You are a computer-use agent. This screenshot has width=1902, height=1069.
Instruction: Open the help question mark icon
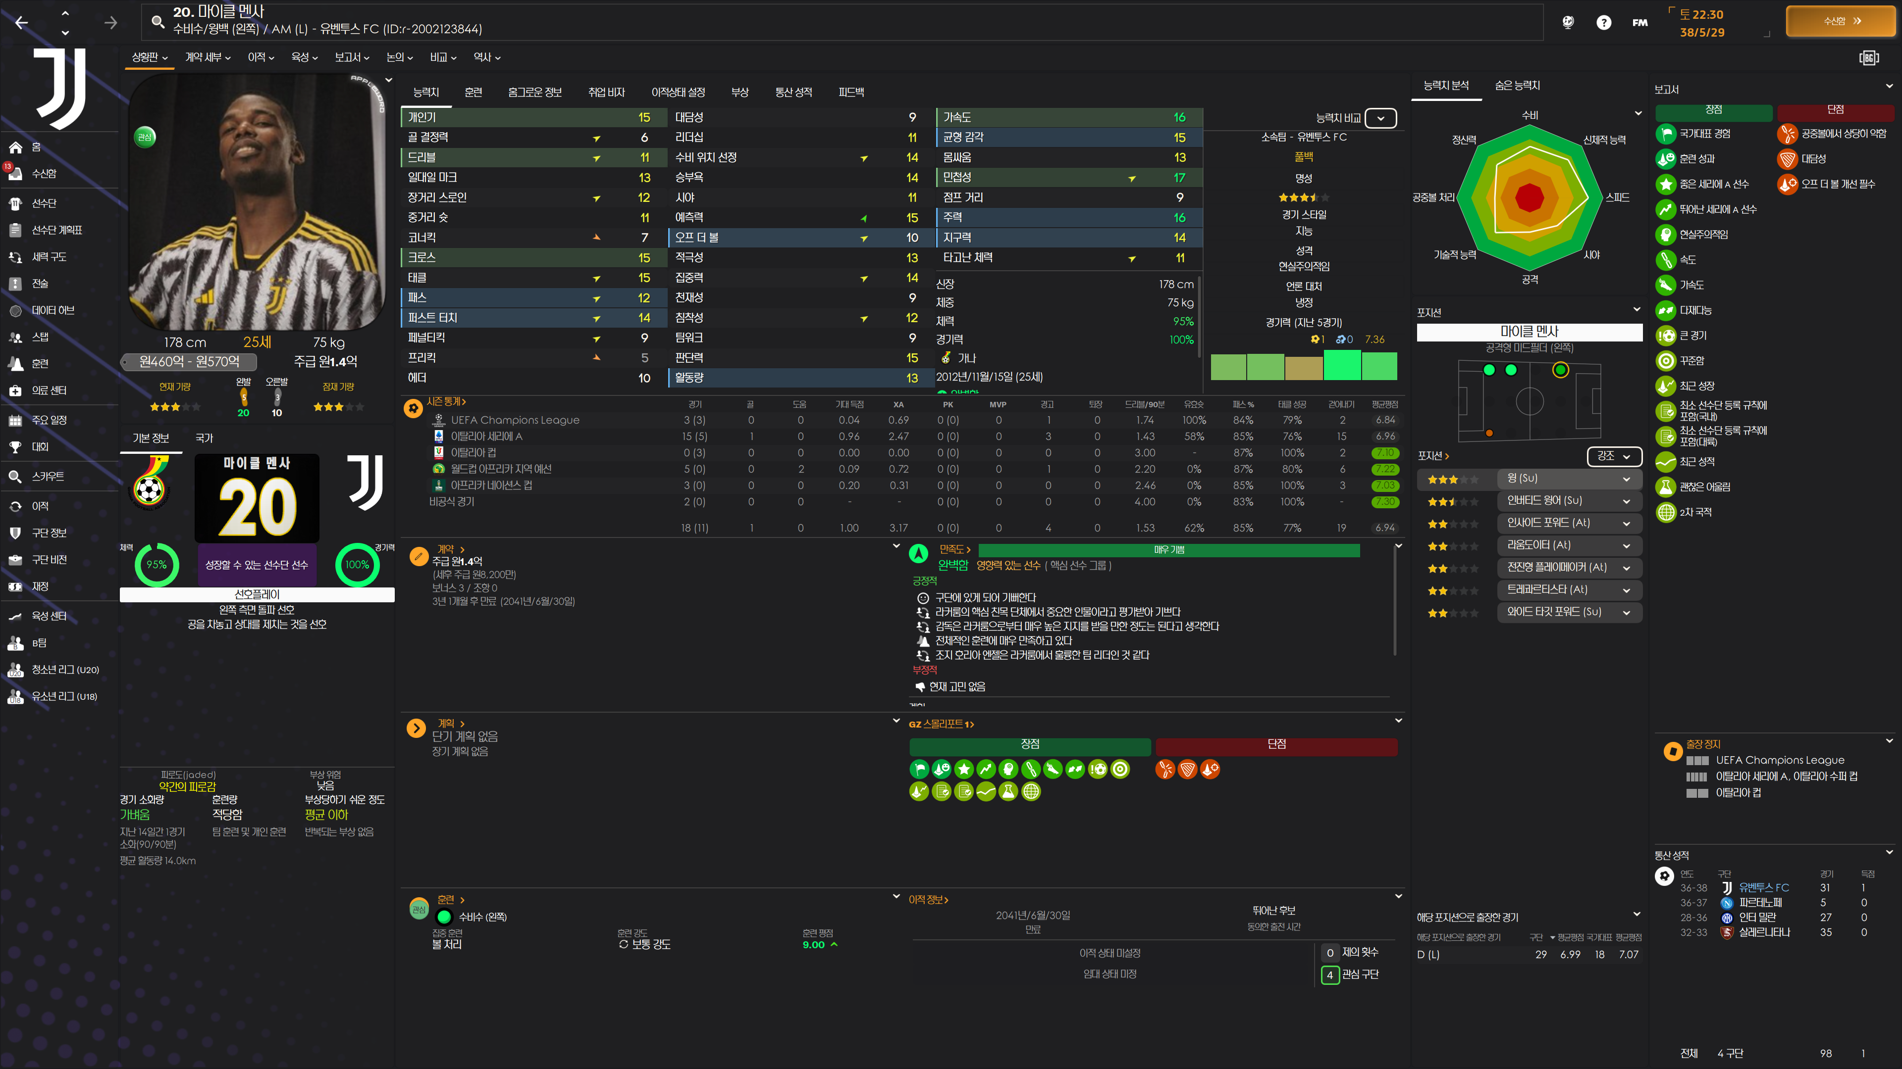[x=1604, y=22]
